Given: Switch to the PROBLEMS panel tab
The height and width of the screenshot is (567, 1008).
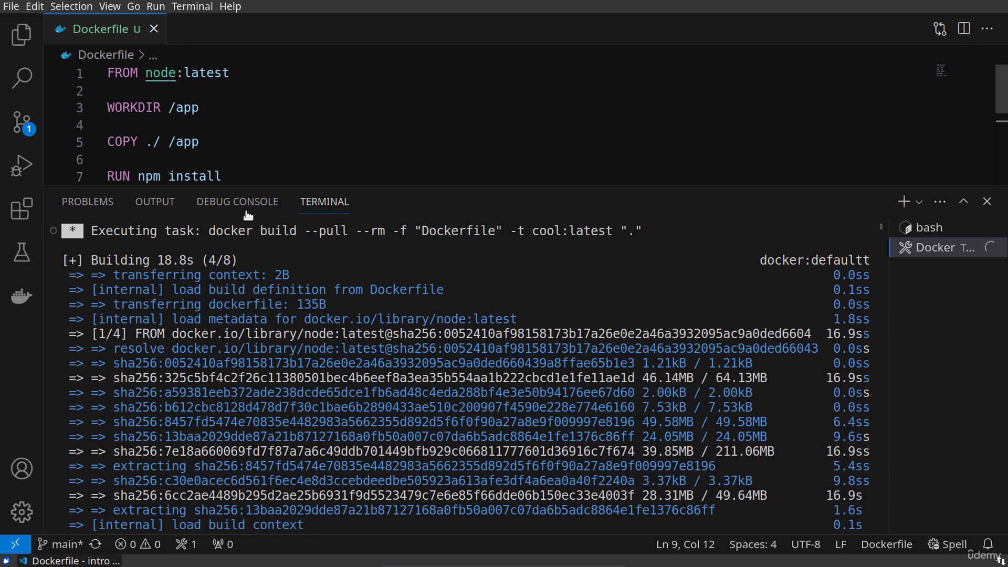Looking at the screenshot, I should coord(88,202).
